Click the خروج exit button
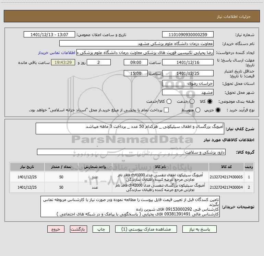Viewport: 264px width, 256px height. click(x=56, y=229)
